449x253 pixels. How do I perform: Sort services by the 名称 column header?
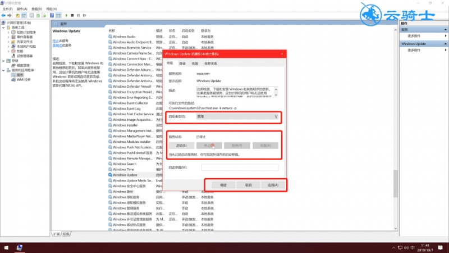(x=112, y=31)
